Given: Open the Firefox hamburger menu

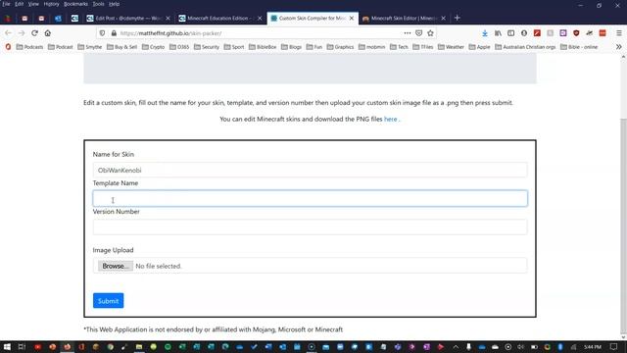Looking at the screenshot, I should tap(618, 33).
